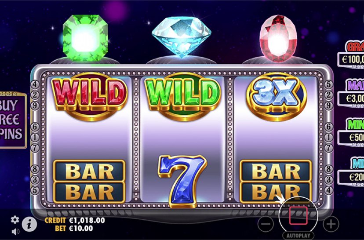Click the red WILD symbol
The image size is (364, 240).
(x=90, y=96)
